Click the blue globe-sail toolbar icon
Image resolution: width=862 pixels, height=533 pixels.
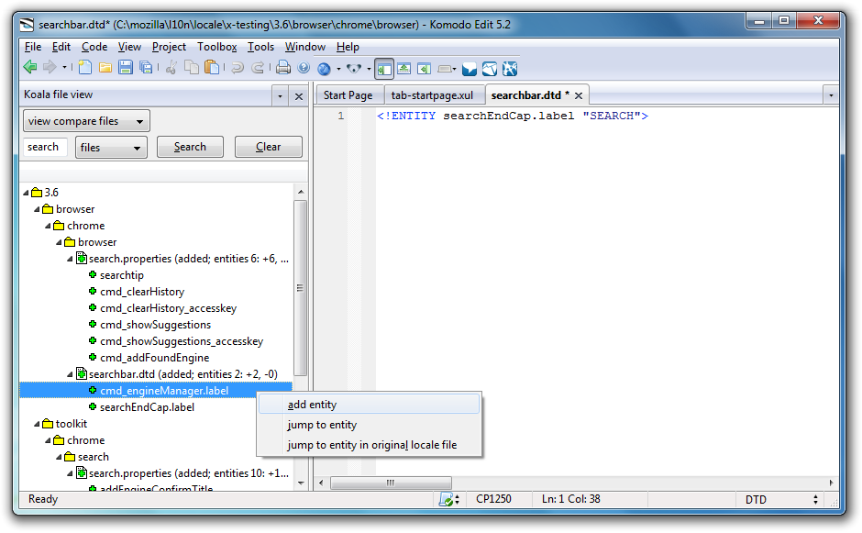tap(490, 69)
